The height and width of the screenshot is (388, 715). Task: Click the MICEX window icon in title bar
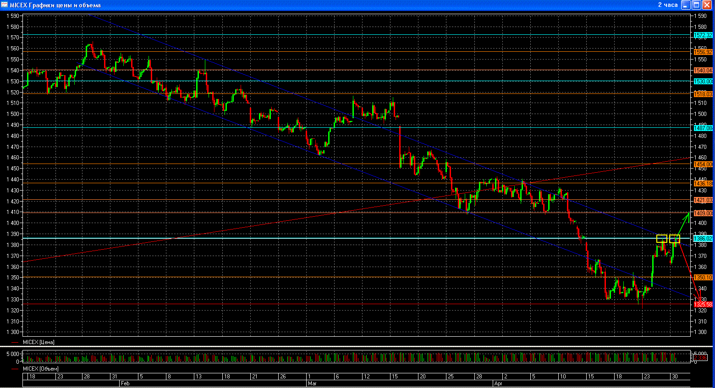point(5,5)
